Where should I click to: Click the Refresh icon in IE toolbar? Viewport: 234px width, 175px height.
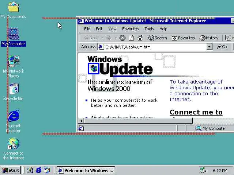131,38
